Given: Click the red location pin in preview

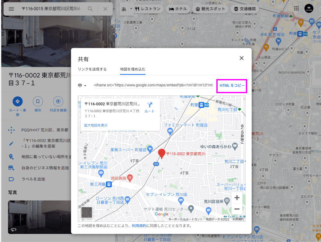Looking at the screenshot, I should tap(162, 154).
